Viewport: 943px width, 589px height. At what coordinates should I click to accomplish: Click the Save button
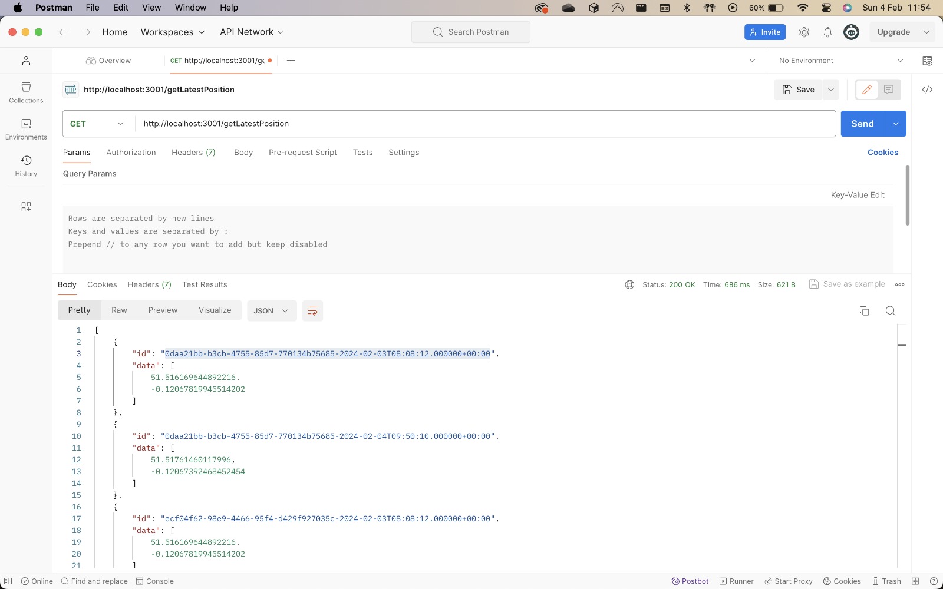[x=799, y=90]
